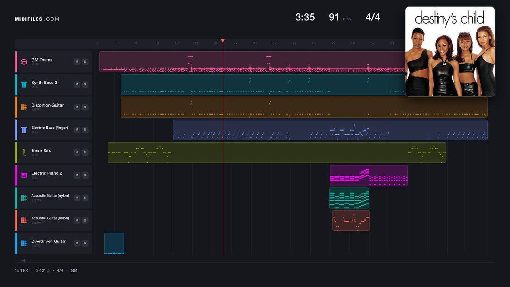Screen dimensions: 510x287
Task: Click the Tenor Sax saxophone icon
Action: [24, 152]
